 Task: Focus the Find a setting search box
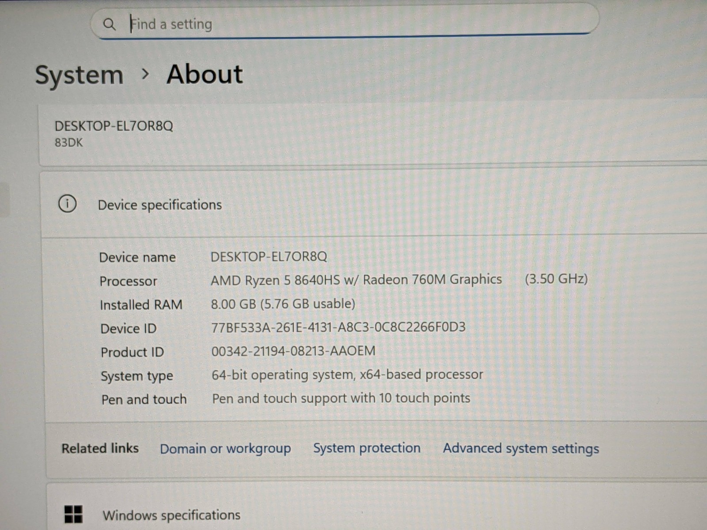(x=345, y=21)
